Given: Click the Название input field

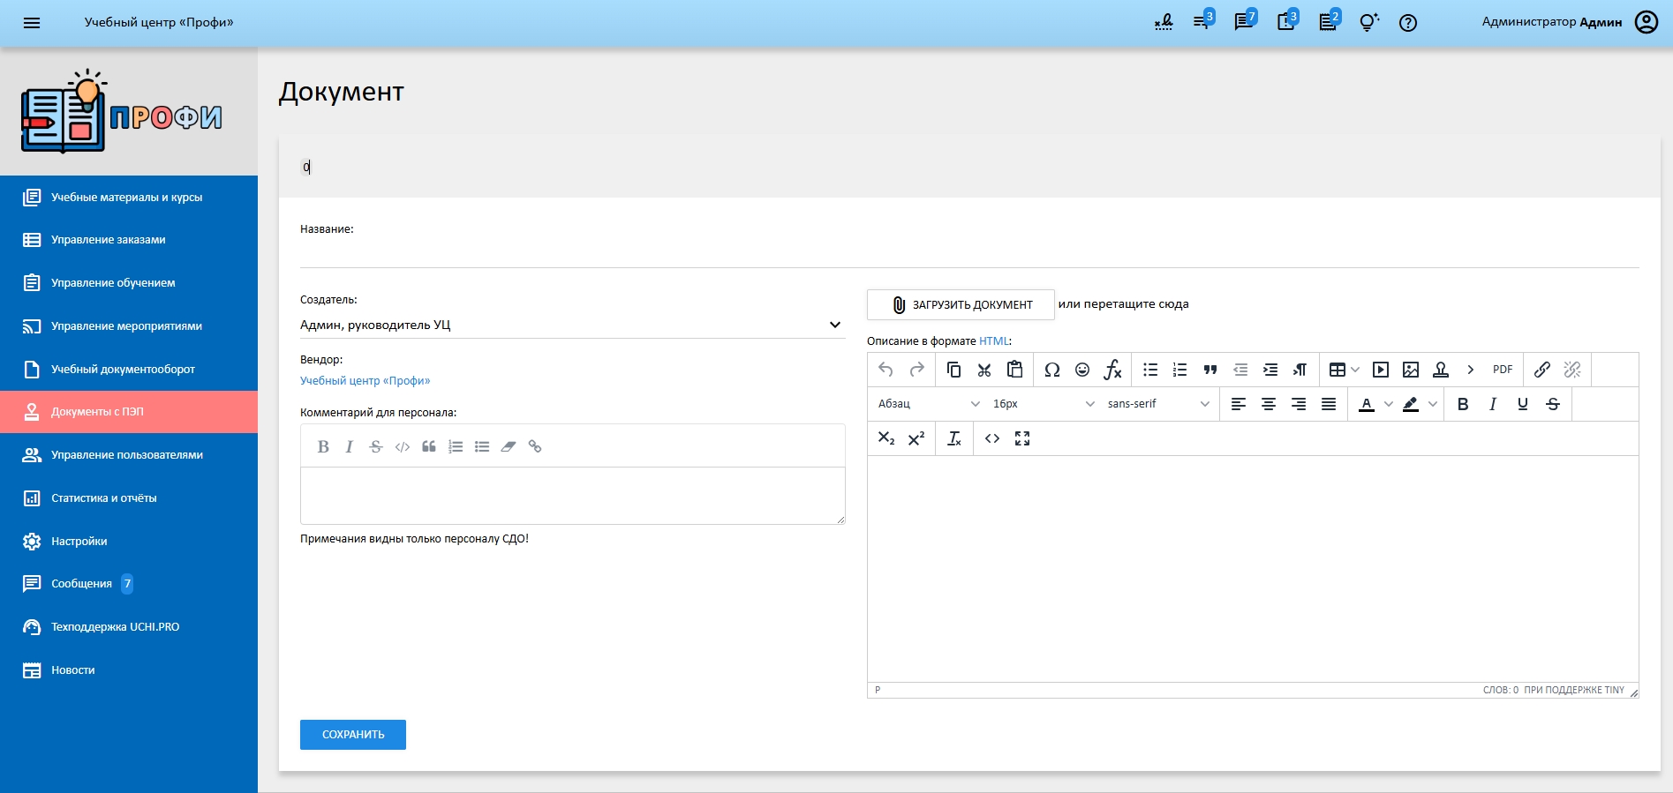Looking at the screenshot, I should [968, 254].
